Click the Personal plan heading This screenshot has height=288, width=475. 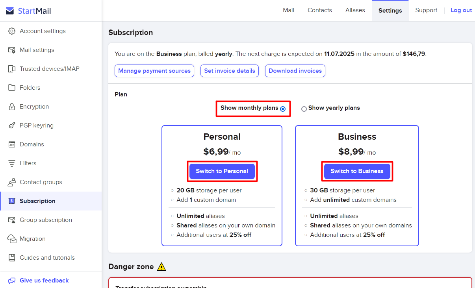pyautogui.click(x=222, y=137)
